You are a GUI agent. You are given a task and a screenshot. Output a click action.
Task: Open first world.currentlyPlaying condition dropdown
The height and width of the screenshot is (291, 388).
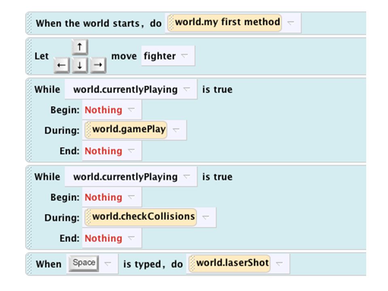pos(186,89)
